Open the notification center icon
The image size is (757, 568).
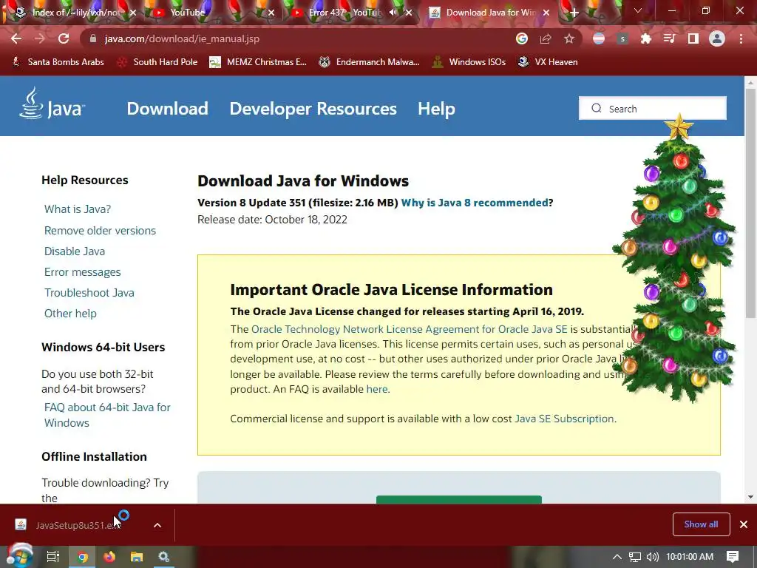click(x=733, y=557)
